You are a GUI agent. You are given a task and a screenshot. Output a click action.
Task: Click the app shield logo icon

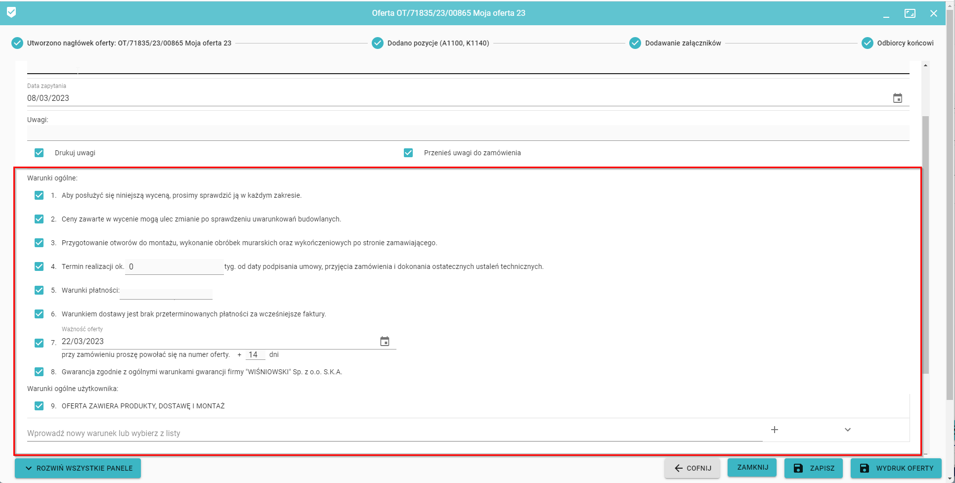pos(11,12)
